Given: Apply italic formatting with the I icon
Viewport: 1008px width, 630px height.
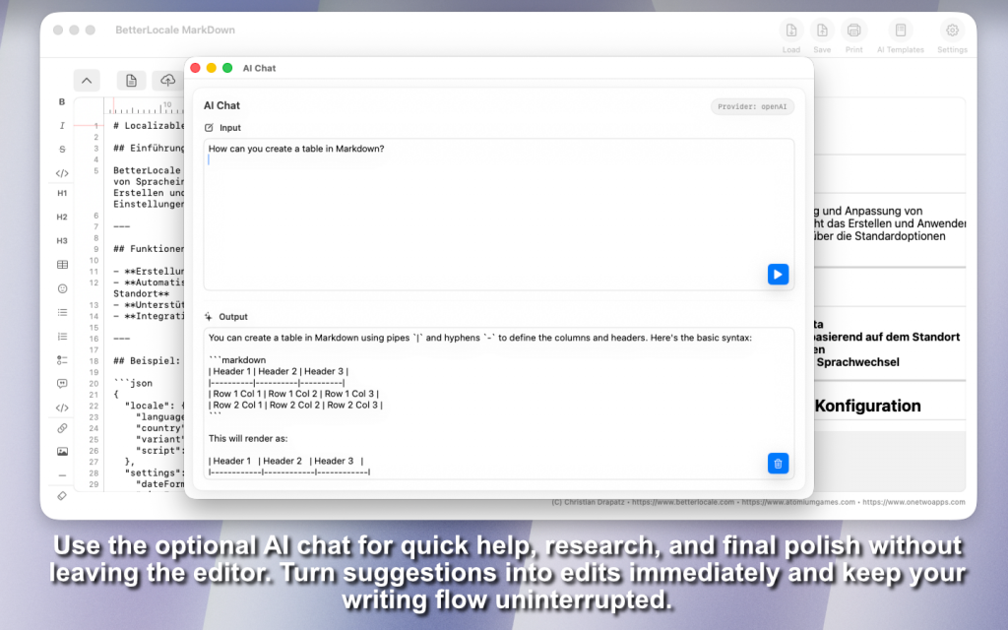Looking at the screenshot, I should pos(62,126).
